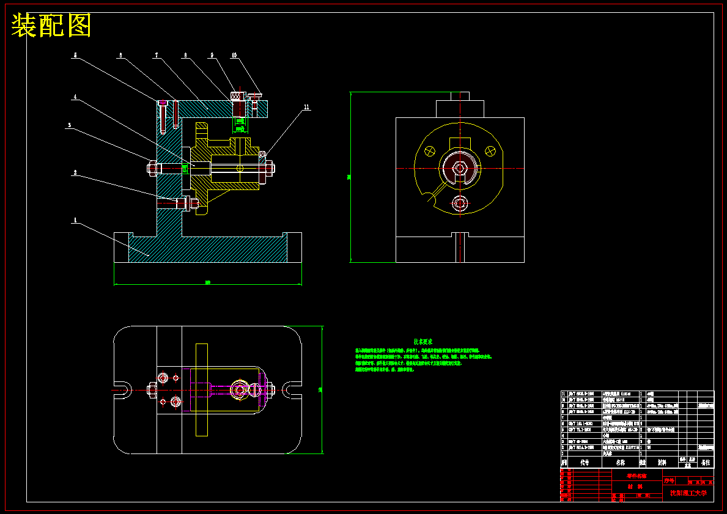Click the white 材料 parts list header
This screenshot has width=727, height=514.
pyautogui.click(x=662, y=463)
